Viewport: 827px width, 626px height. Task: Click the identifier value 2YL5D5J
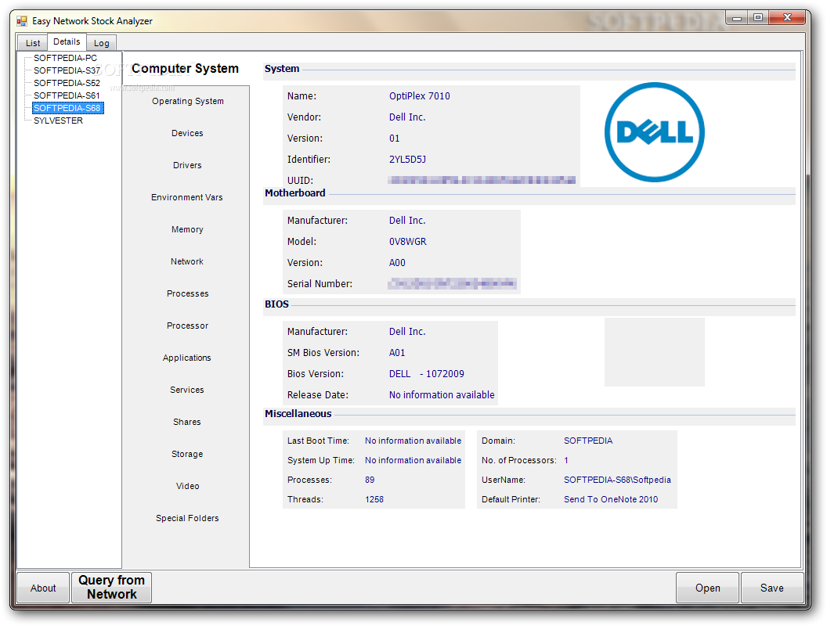coord(408,159)
